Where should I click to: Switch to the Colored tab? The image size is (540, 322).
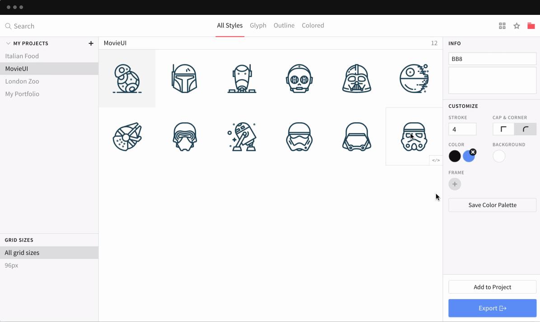coord(313,25)
